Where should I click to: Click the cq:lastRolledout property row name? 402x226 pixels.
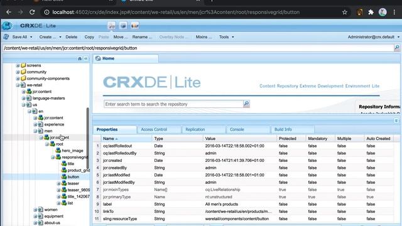pyautogui.click(x=117, y=146)
